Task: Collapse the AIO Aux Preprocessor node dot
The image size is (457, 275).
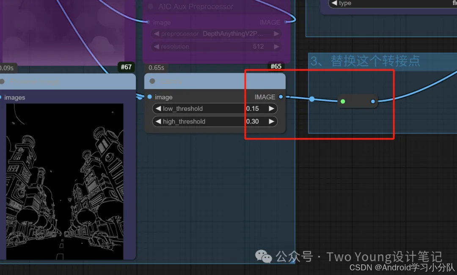Action: click(x=151, y=6)
